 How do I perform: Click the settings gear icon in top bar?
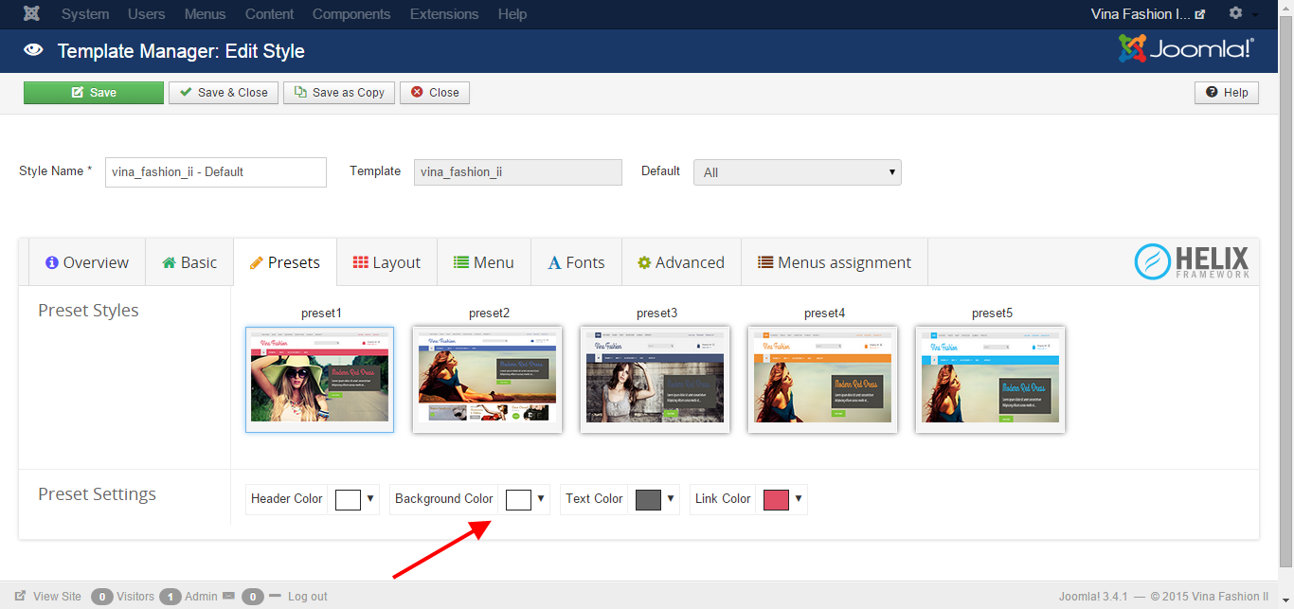(x=1235, y=13)
